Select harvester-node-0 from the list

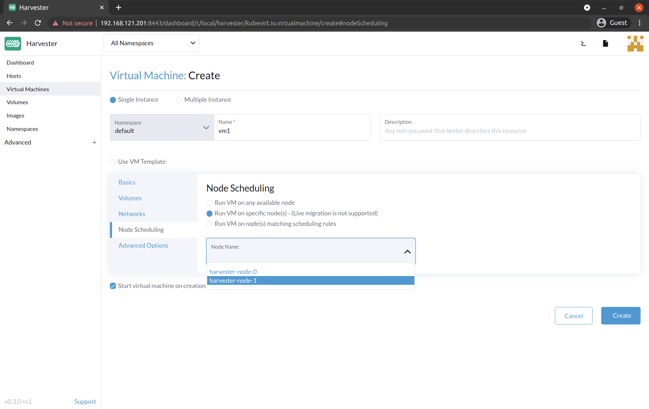pos(311,272)
